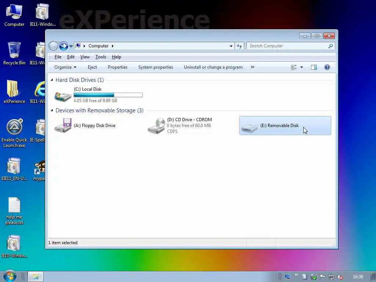Screen dimensions: 376x282
Task: Click the Show desktop strip at taskbar end
Action: (x=373, y=277)
